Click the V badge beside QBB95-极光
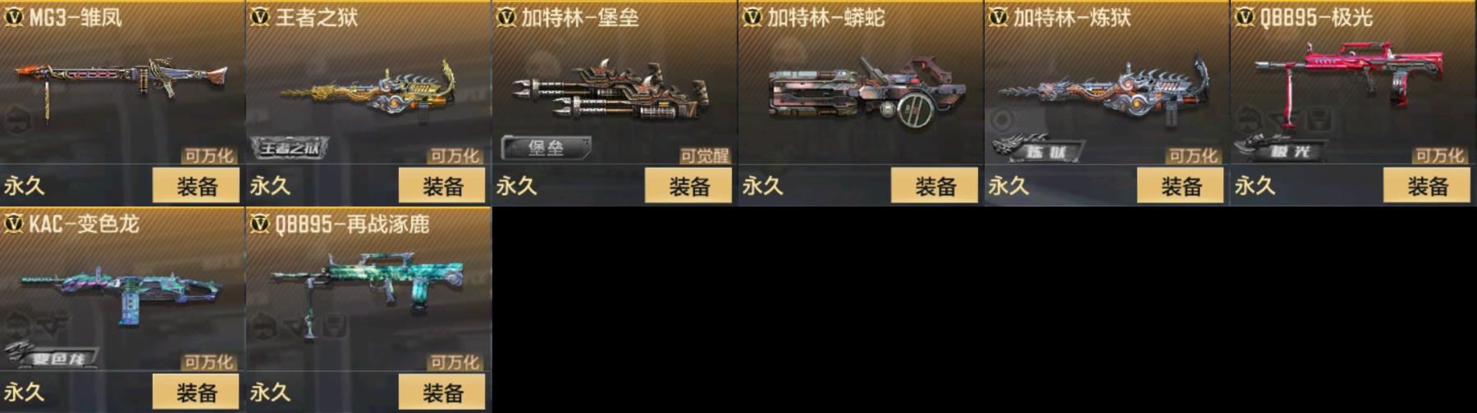This screenshot has height=413, width=1477. tap(1245, 16)
